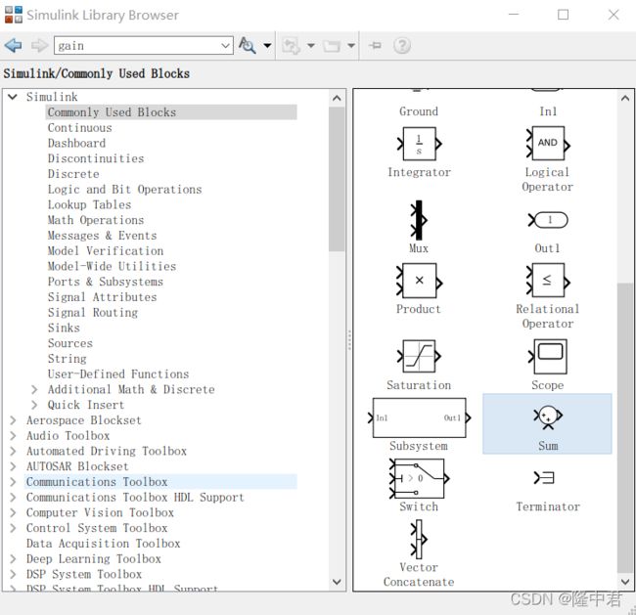Expand Automated Driving Toolbox arrow
636x615 pixels.
point(13,451)
